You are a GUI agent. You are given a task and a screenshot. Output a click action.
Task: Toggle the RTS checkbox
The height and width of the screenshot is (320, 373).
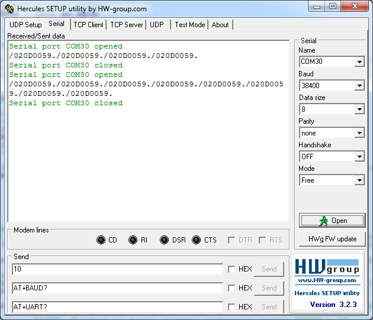pyautogui.click(x=262, y=240)
